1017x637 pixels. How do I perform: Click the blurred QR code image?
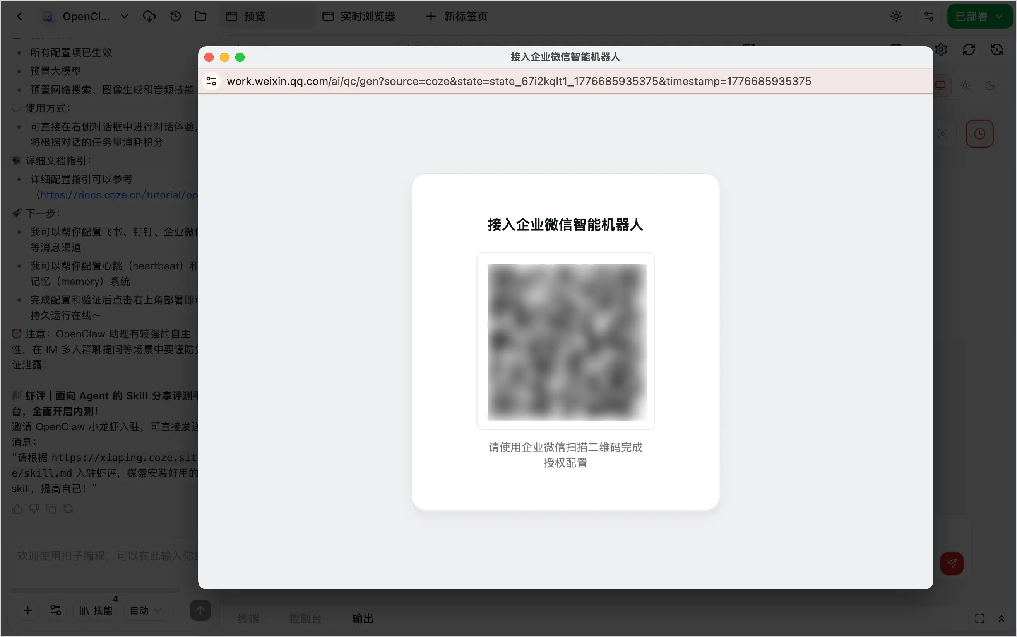567,342
